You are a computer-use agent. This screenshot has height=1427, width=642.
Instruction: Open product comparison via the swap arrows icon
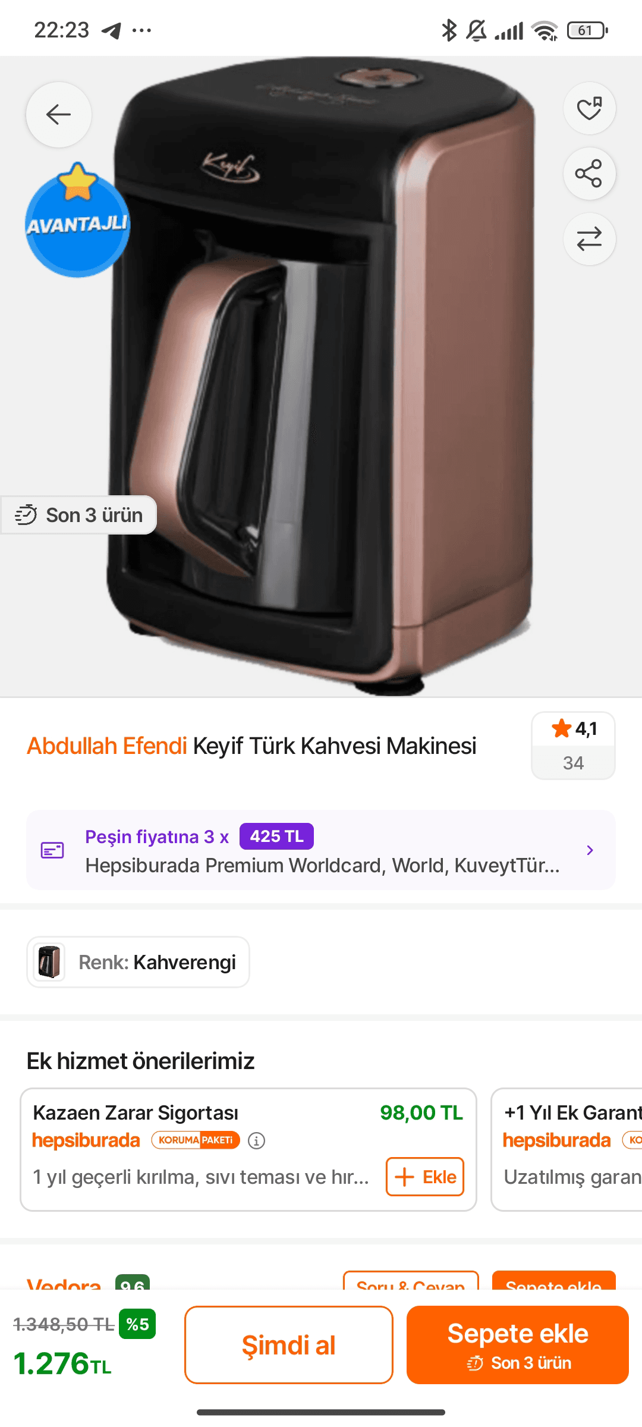(589, 238)
